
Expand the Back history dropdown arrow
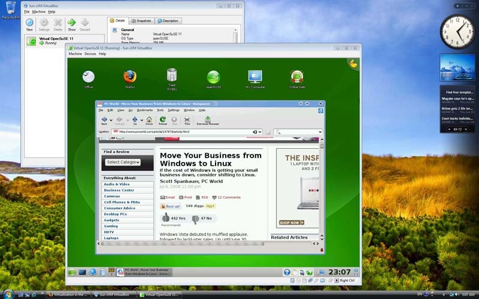tap(111, 120)
